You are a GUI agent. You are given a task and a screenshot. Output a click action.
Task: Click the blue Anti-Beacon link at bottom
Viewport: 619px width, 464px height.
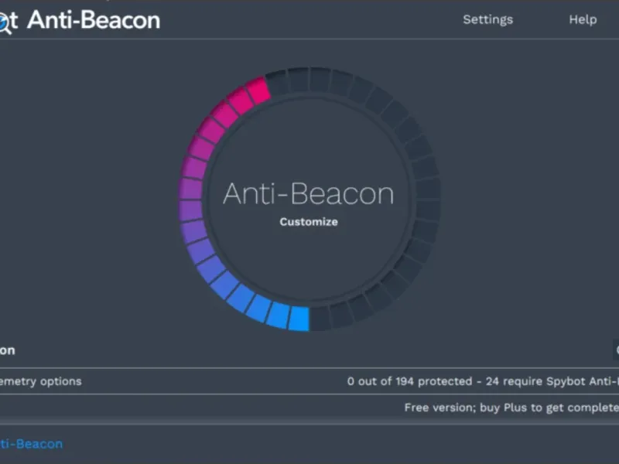point(31,444)
